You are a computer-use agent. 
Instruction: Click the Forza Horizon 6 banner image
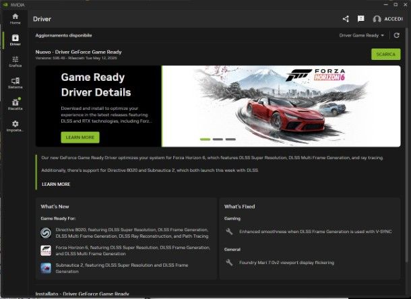pos(281,106)
